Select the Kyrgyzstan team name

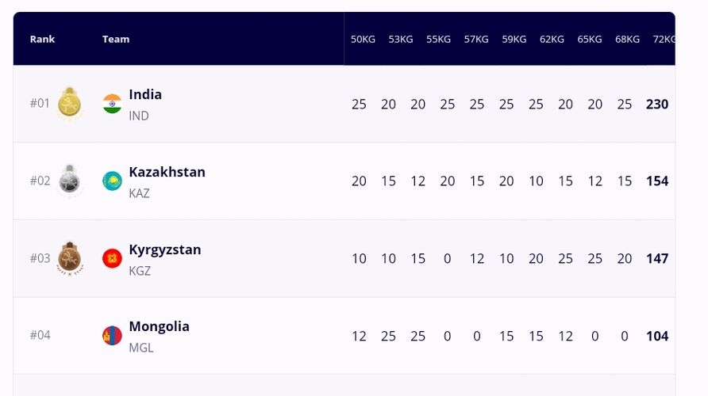pos(164,249)
